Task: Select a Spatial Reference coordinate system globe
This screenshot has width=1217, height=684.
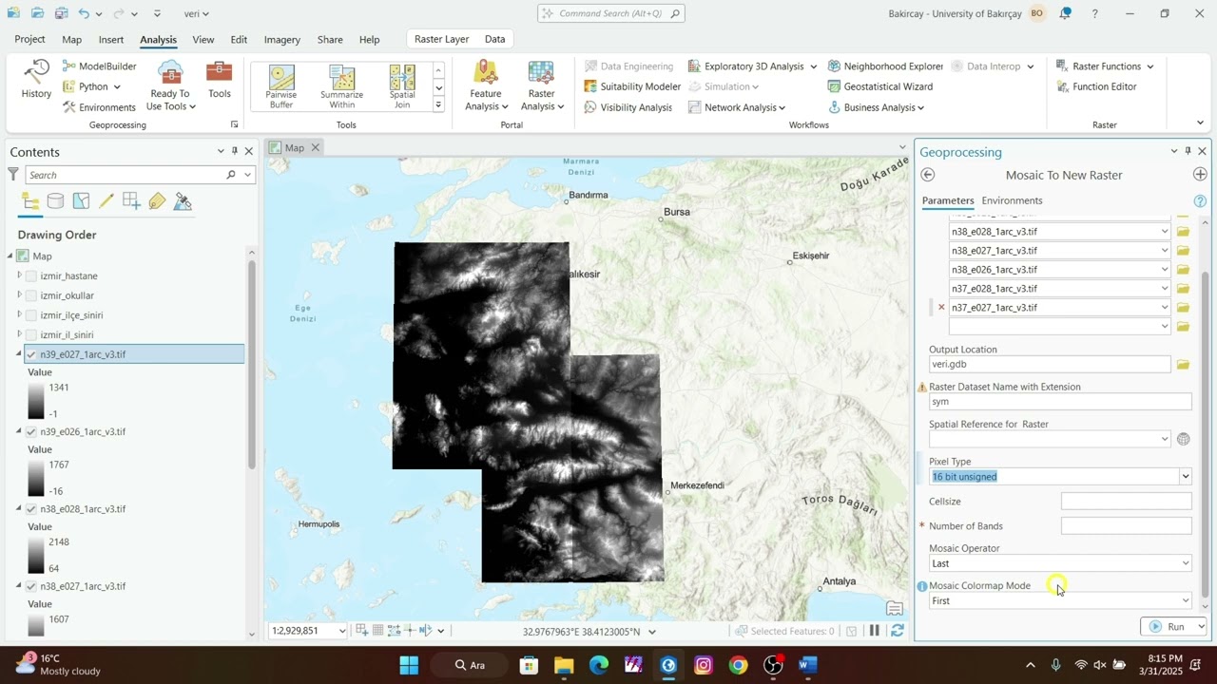Action: click(1184, 439)
